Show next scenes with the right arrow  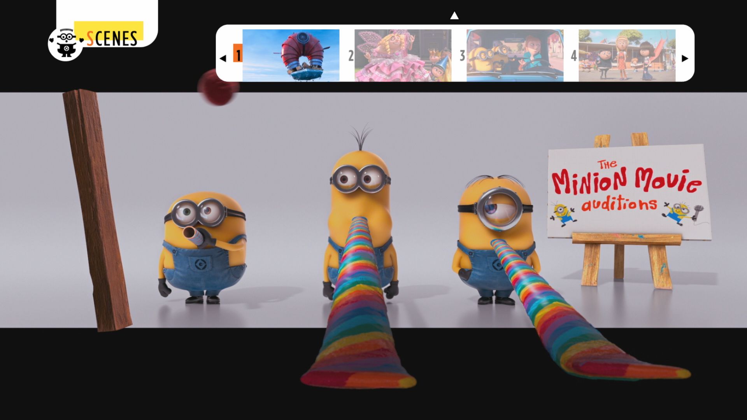(x=685, y=58)
